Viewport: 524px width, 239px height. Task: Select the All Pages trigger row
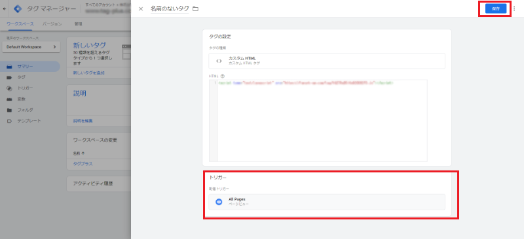327,202
